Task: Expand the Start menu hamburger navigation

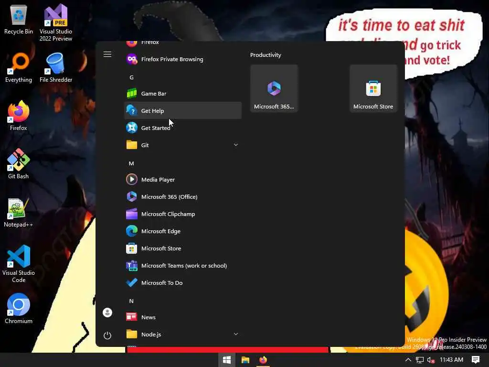Action: tap(107, 54)
